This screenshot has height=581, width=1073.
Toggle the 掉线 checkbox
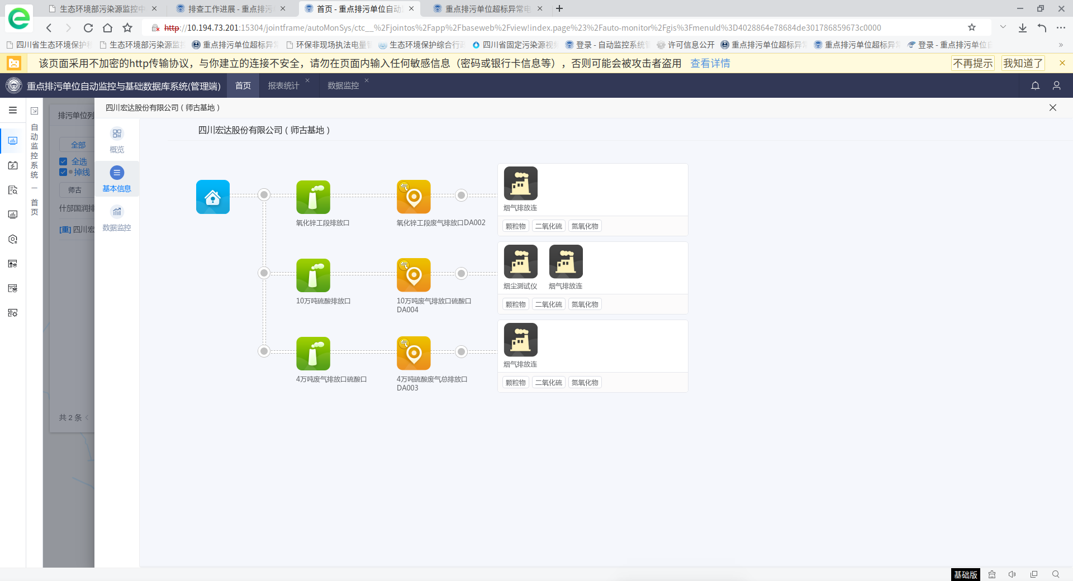click(63, 172)
